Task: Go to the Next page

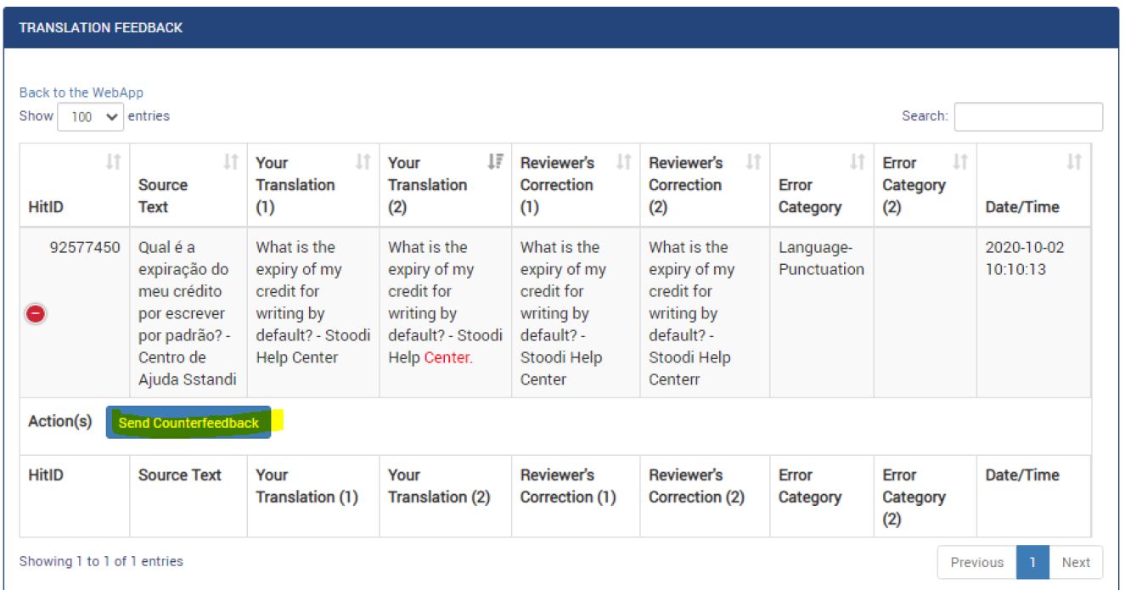Action: pos(1076,562)
